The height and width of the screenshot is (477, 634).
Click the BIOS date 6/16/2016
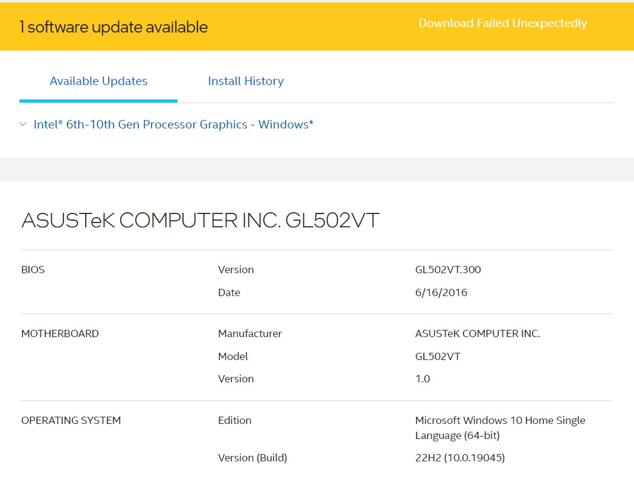click(441, 293)
